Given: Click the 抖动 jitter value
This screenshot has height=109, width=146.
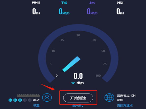Looking at the screenshot, I should (120, 11).
